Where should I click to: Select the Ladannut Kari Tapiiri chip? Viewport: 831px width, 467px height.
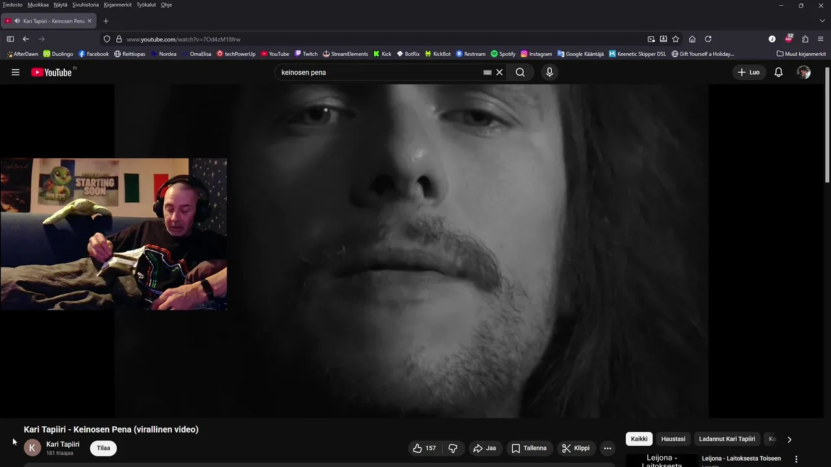pos(727,439)
